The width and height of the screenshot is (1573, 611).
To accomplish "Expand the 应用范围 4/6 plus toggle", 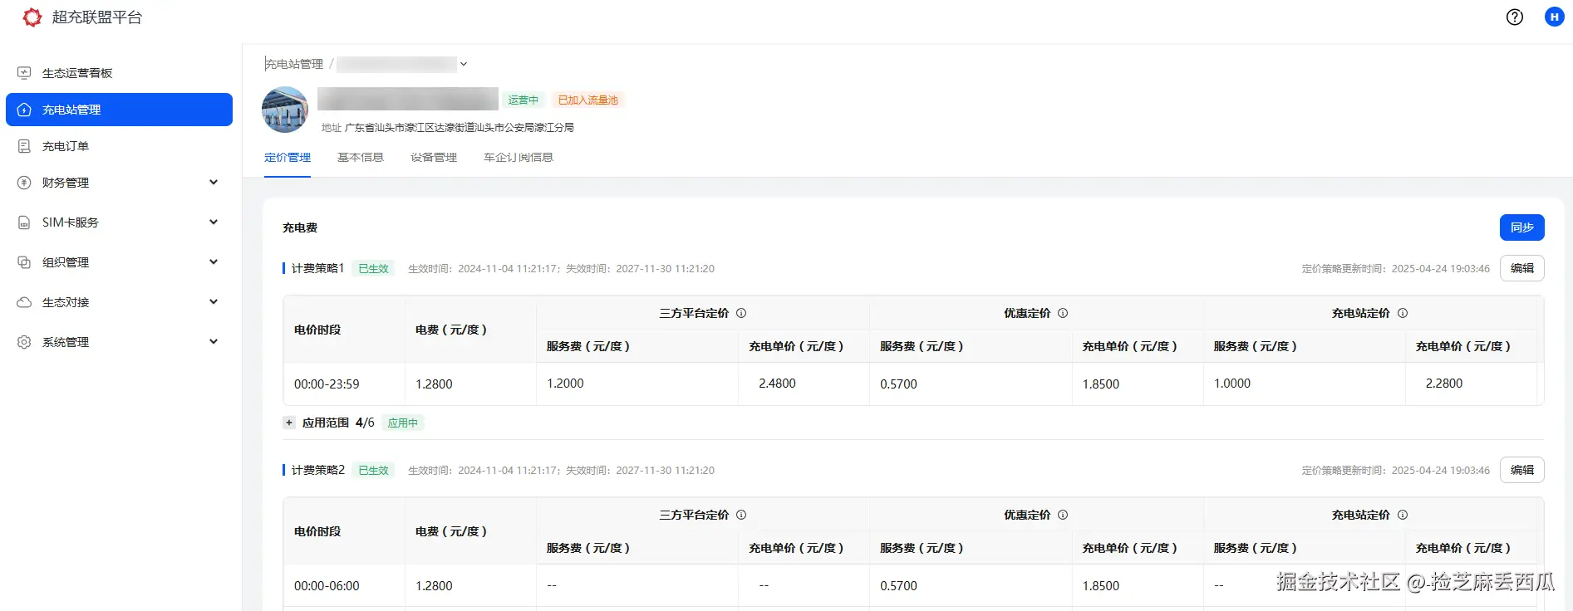I will [x=289, y=423].
